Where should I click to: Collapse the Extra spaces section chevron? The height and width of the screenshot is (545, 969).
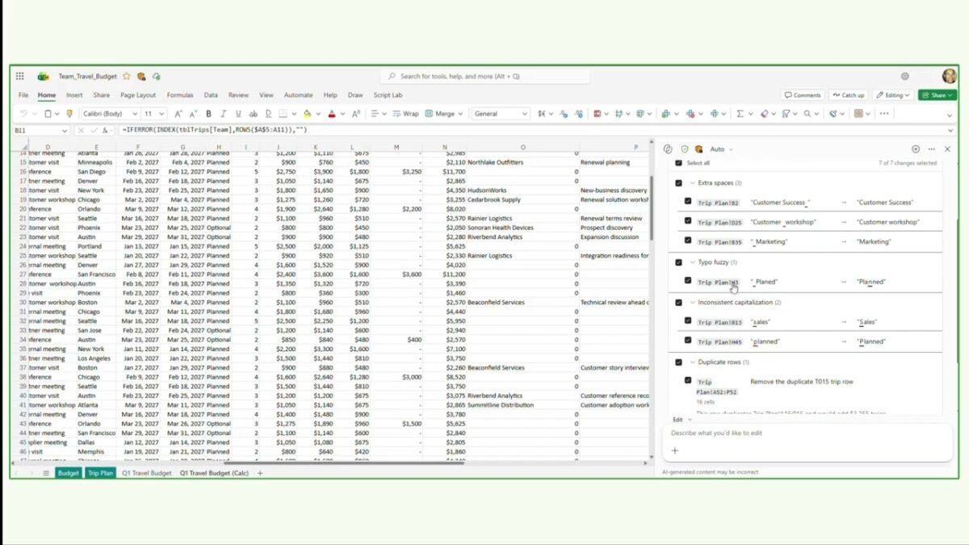point(692,183)
